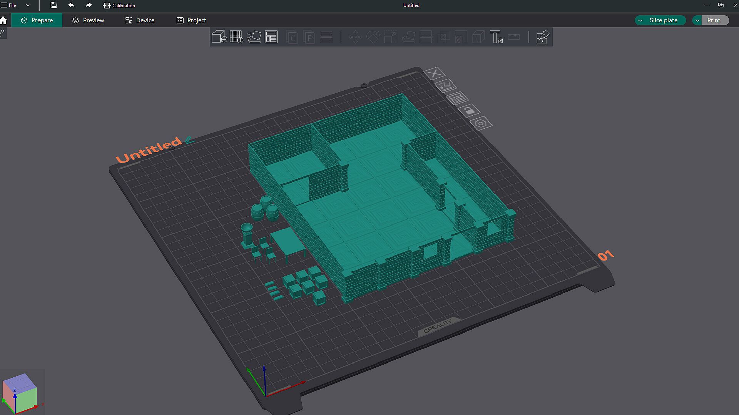The width and height of the screenshot is (739, 415).
Task: Click the Add plate grid icon
Action: [236, 37]
